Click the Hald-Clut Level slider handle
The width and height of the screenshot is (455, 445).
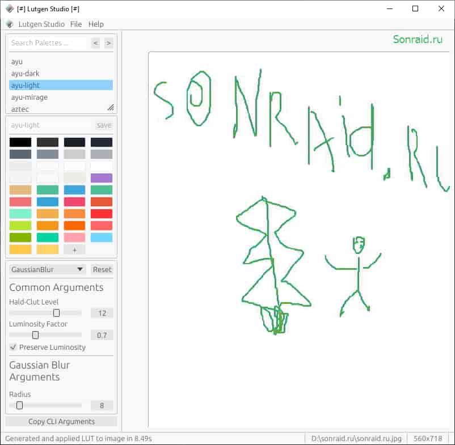tap(57, 313)
